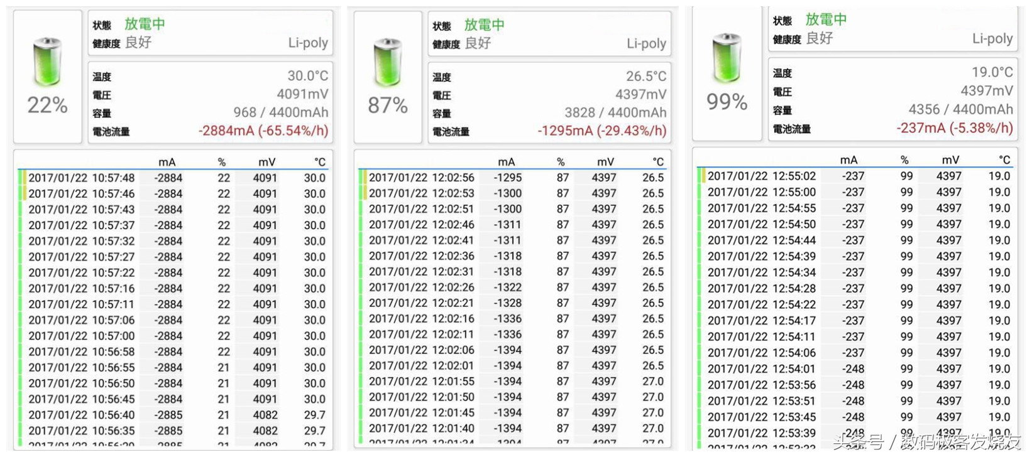
Task: Click 4397mV voltage in the 99% panel header
Action: coord(987,90)
